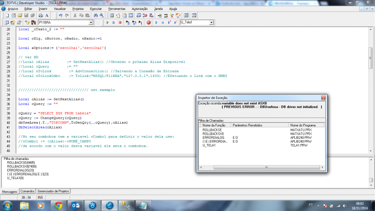375x211 pixels.
Task: Click the Redo arrow icon
Action: [x=67, y=15]
